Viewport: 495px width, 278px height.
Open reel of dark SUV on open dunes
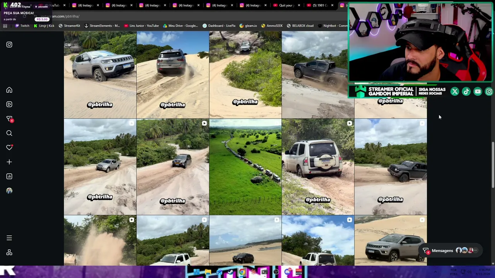245,241
